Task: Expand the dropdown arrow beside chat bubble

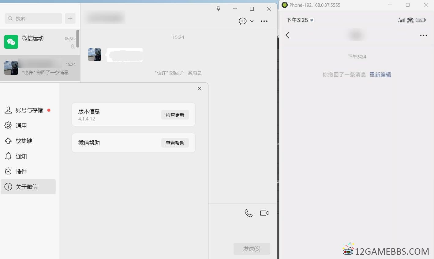Action: pos(252,21)
